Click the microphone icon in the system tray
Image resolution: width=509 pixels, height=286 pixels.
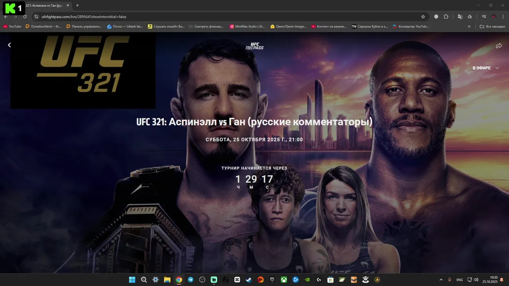(x=450, y=280)
